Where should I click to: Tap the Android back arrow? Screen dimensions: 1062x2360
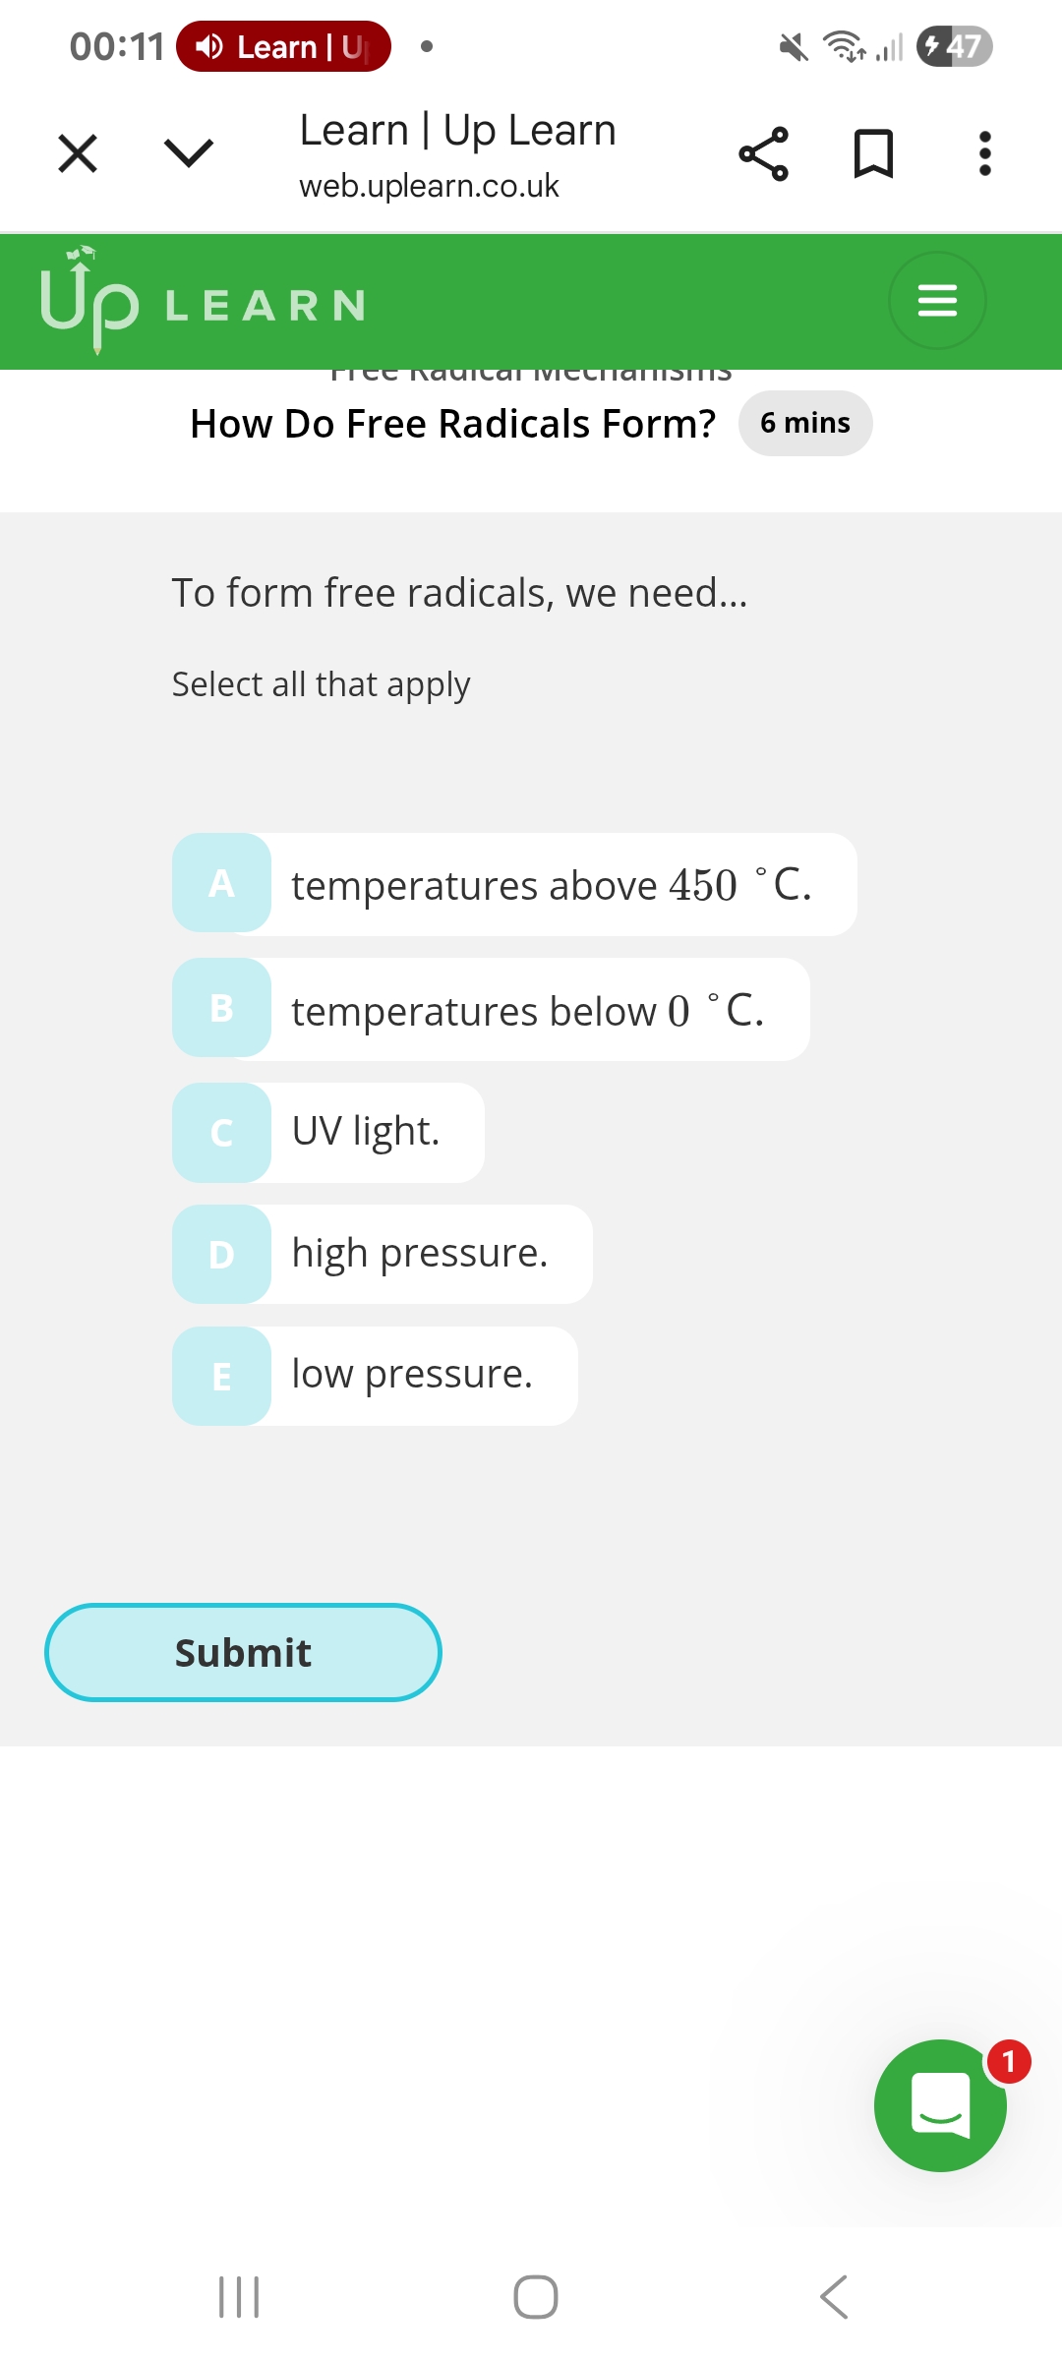[x=833, y=2297]
